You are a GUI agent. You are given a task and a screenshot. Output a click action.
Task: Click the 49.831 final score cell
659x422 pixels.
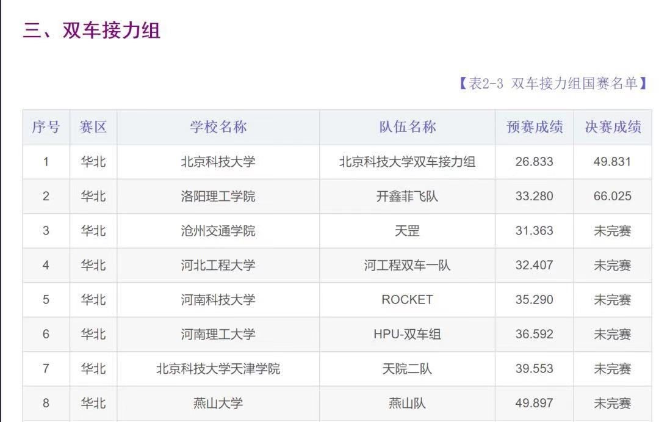click(x=612, y=162)
